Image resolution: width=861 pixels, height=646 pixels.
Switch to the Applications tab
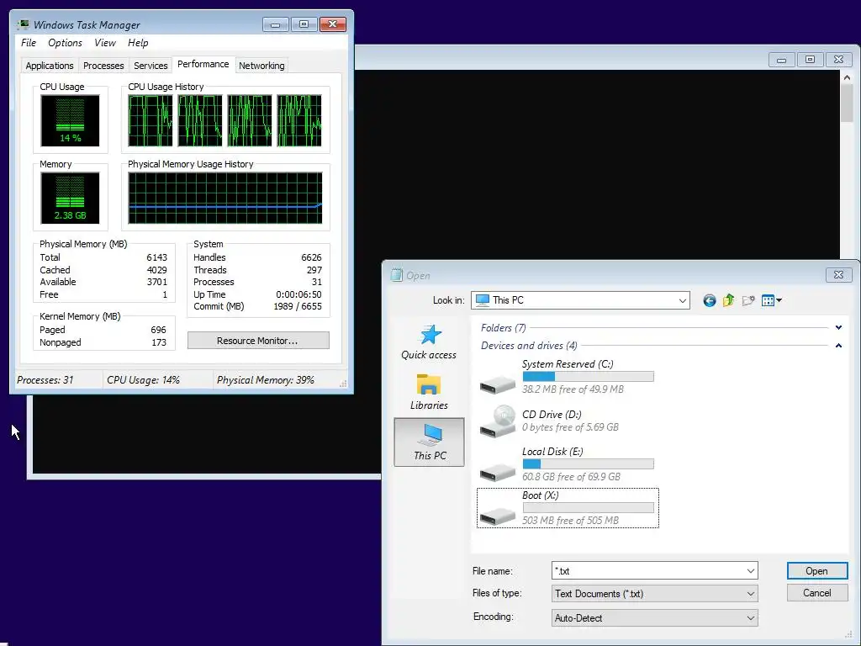point(50,66)
